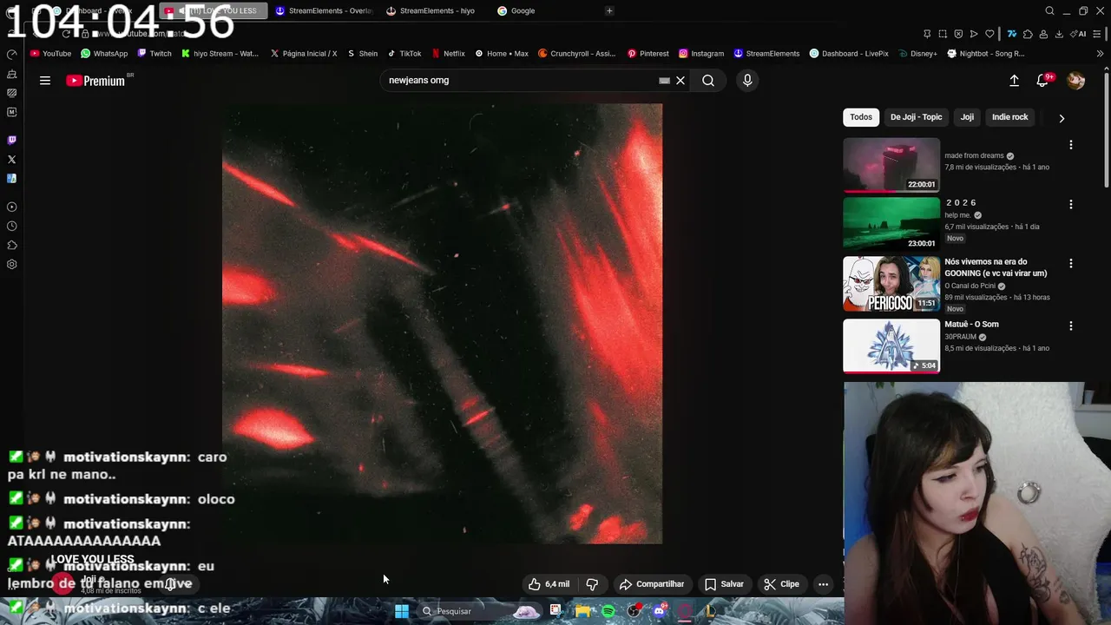Screen dimensions: 1111x625
Task: Open the YouTube create upload button
Action: point(1014,81)
